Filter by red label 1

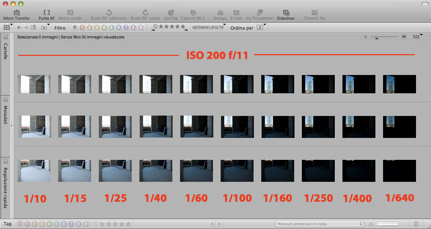tap(82, 27)
